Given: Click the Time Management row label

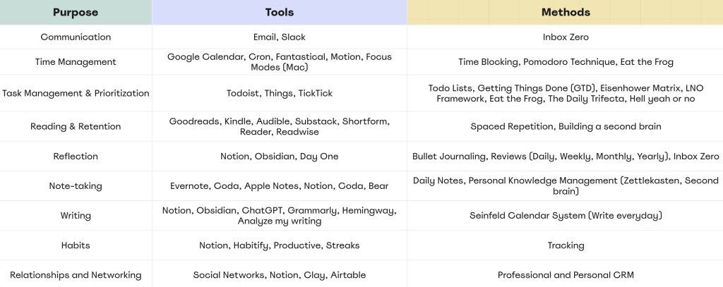Looking at the screenshot, I should pyautogui.click(x=76, y=62).
